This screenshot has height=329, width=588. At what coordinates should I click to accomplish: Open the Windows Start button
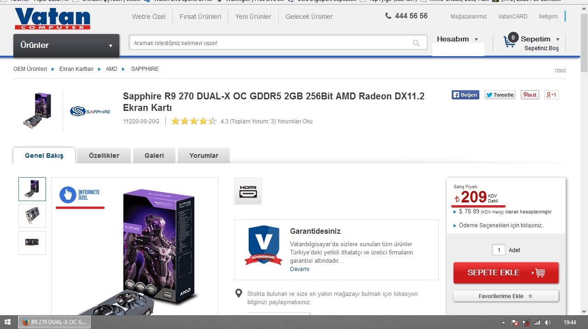8,322
